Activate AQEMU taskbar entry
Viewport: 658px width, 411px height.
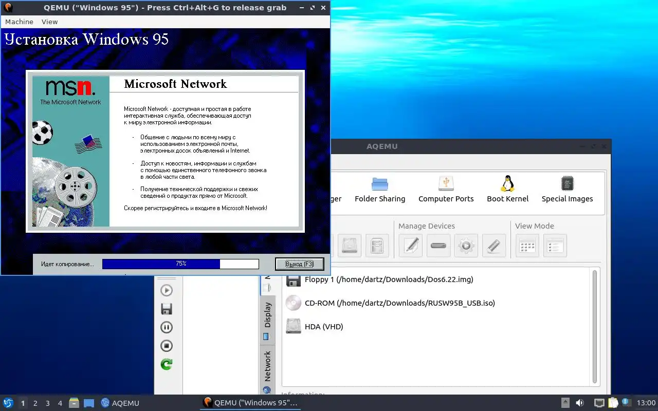(x=120, y=403)
